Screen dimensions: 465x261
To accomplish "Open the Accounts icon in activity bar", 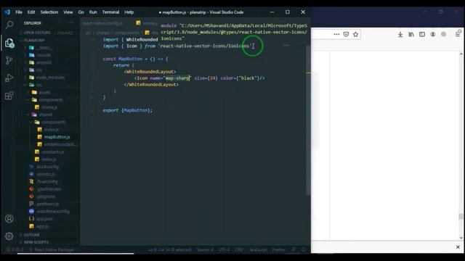I will click(x=9, y=219).
